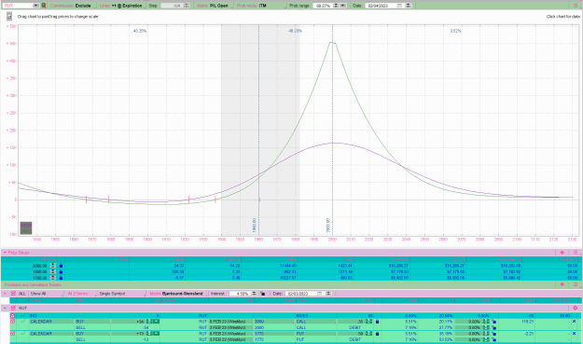Image resolution: width=583 pixels, height=344 pixels.
Task: Click the Show All filter
Action: coord(38,294)
